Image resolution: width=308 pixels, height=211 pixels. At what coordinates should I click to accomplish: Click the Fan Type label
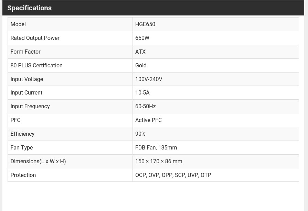(x=22, y=148)
